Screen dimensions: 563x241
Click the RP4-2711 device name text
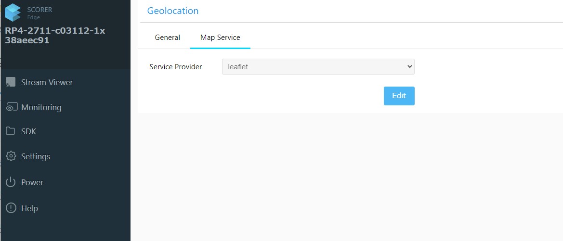tap(55, 36)
